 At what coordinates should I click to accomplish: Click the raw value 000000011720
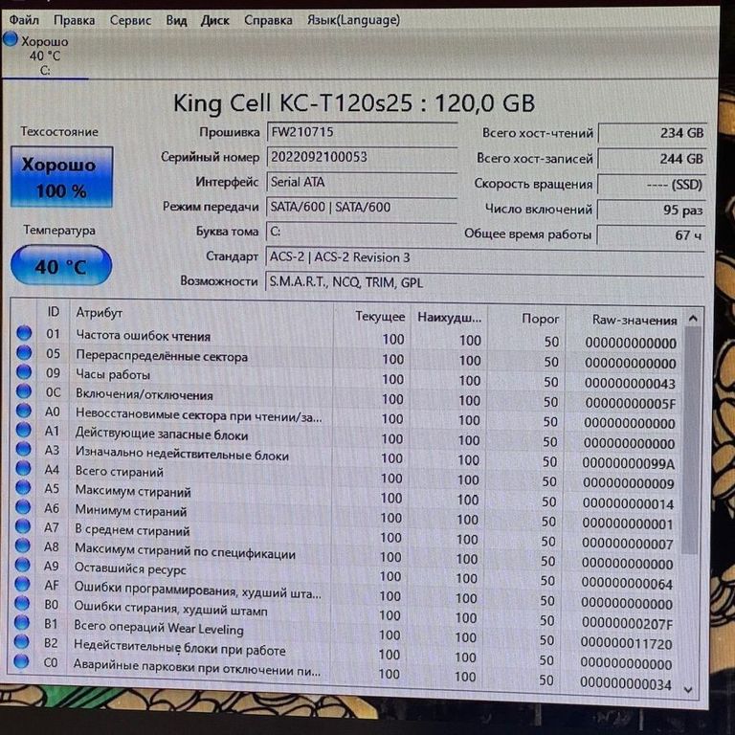click(x=626, y=643)
